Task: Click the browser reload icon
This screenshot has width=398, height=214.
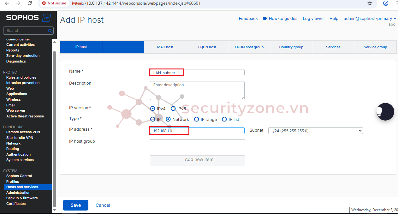Action: coord(30,3)
